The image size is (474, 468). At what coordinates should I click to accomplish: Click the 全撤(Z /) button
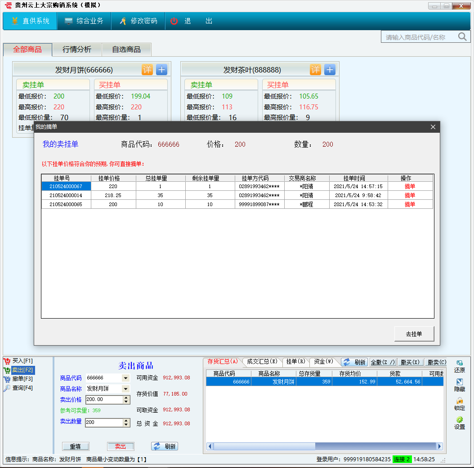pos(383,362)
